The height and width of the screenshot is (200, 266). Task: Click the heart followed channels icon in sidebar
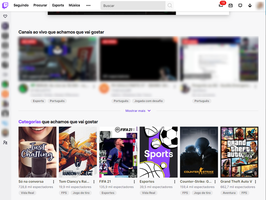pyautogui.click(x=5, y=16)
